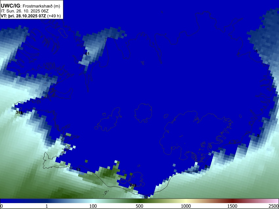Click the '313' value label on the map

[x=19, y=112]
